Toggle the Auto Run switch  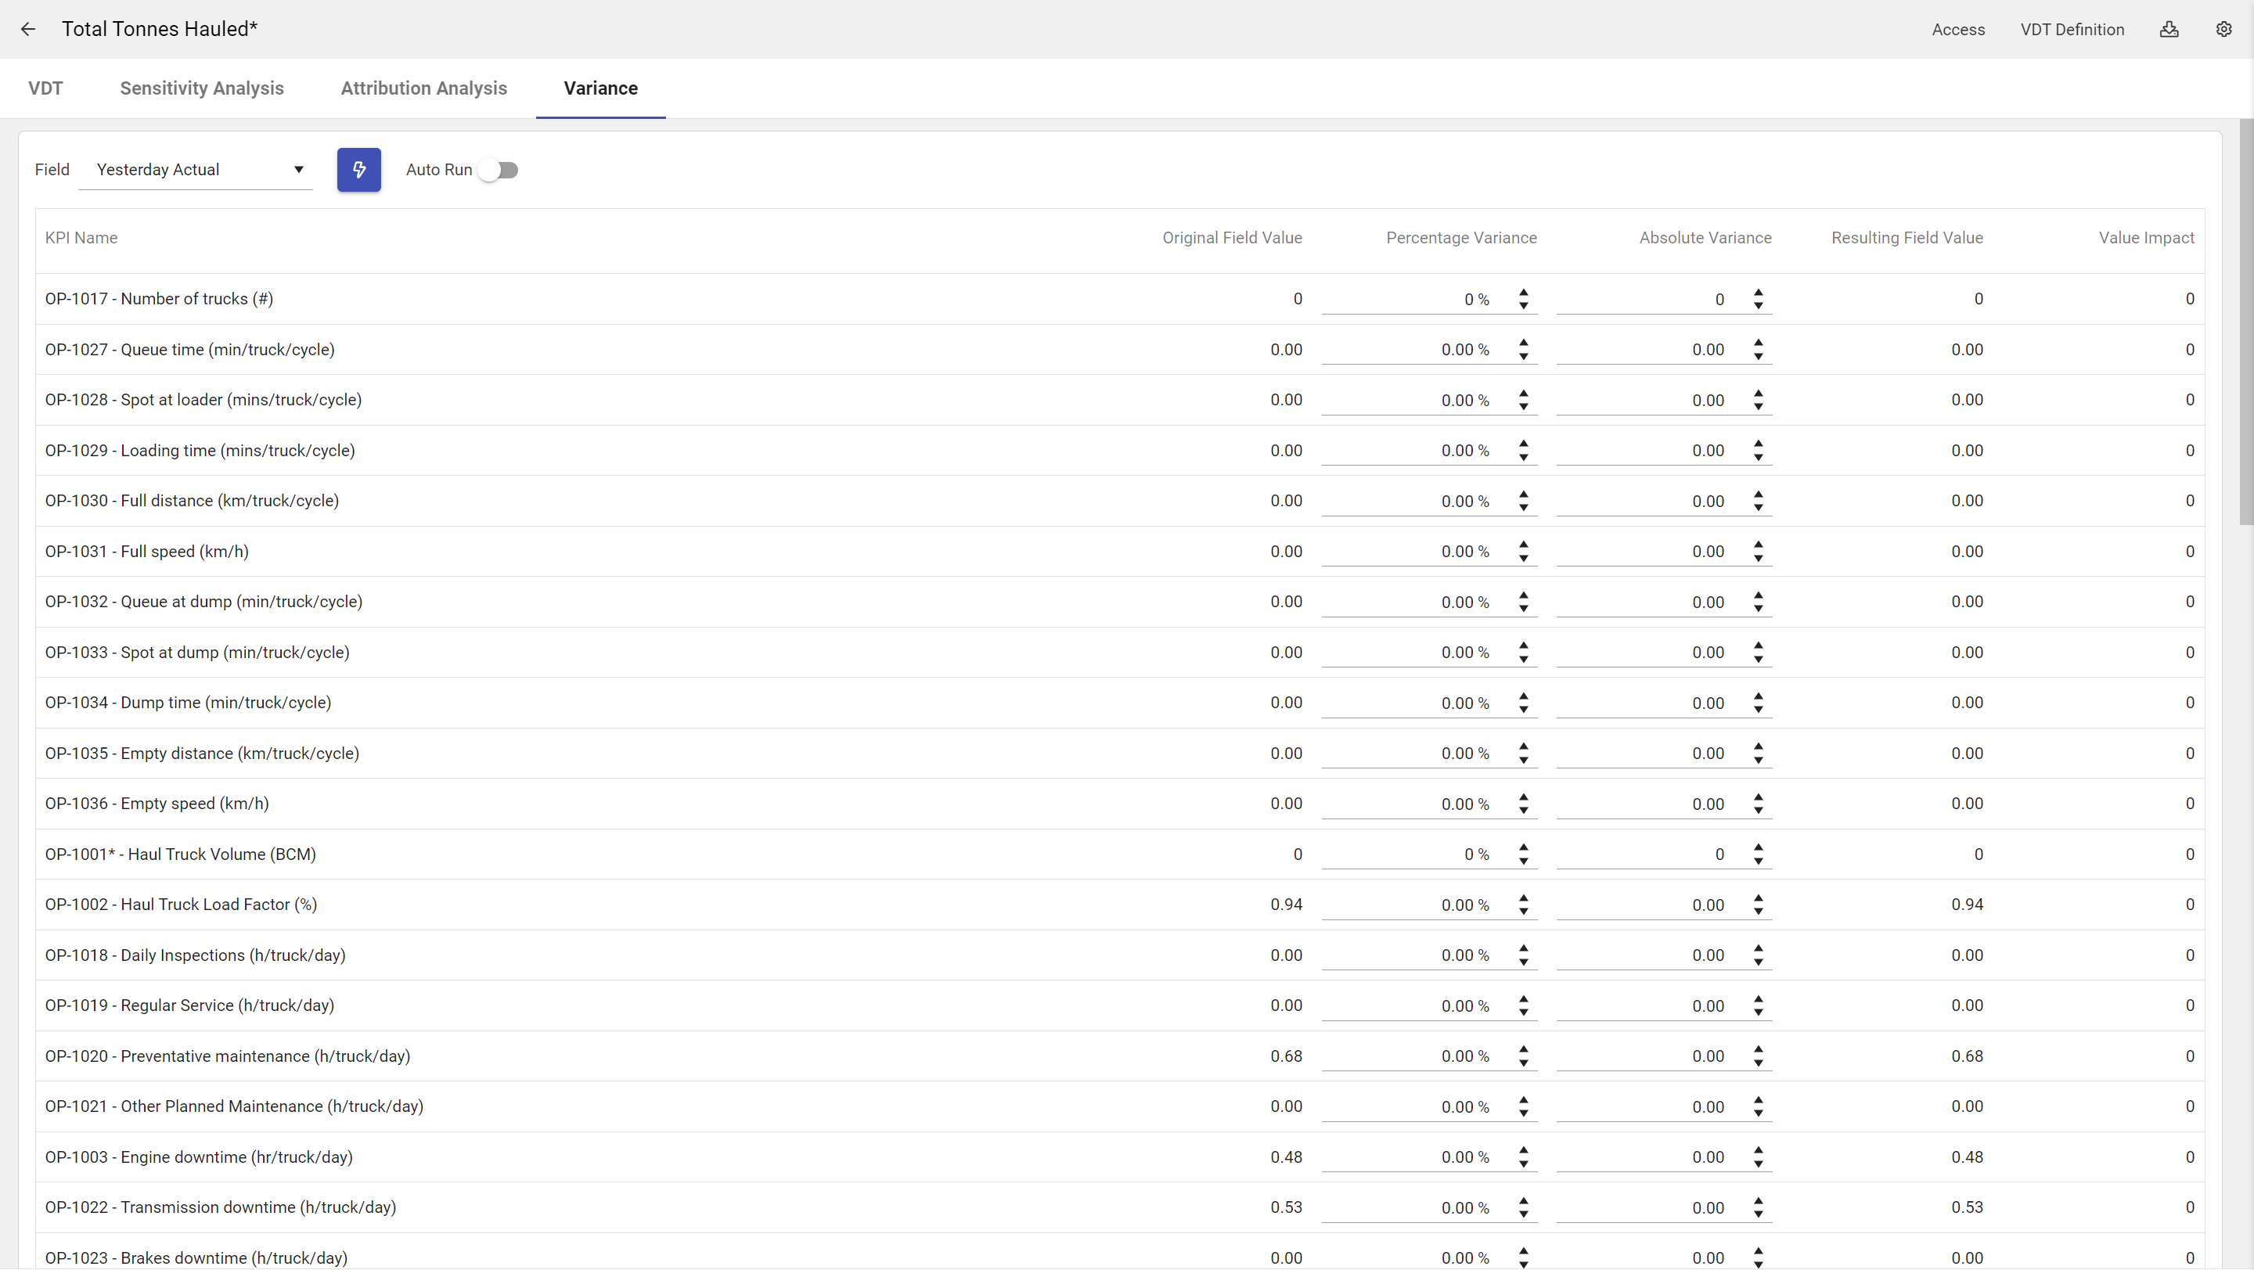[499, 170]
